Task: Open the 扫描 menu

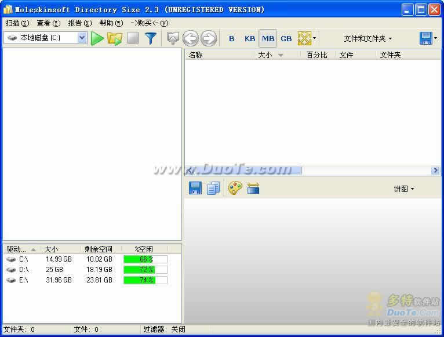Action: point(17,23)
